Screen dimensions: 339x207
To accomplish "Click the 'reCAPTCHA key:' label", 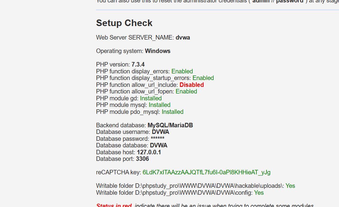I will (x=119, y=172).
